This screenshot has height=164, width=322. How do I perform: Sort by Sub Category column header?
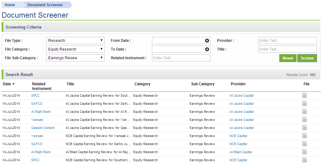point(203,84)
